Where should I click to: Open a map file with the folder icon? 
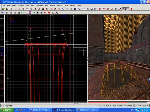[x=3, y=9]
